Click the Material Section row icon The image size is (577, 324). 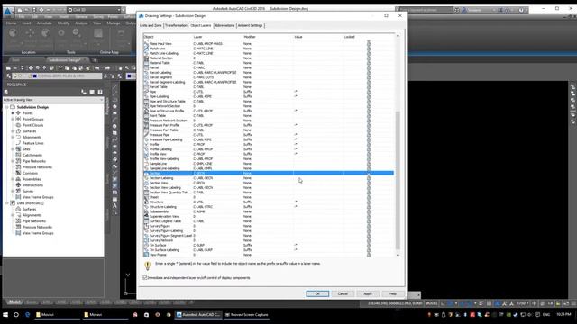(146, 58)
